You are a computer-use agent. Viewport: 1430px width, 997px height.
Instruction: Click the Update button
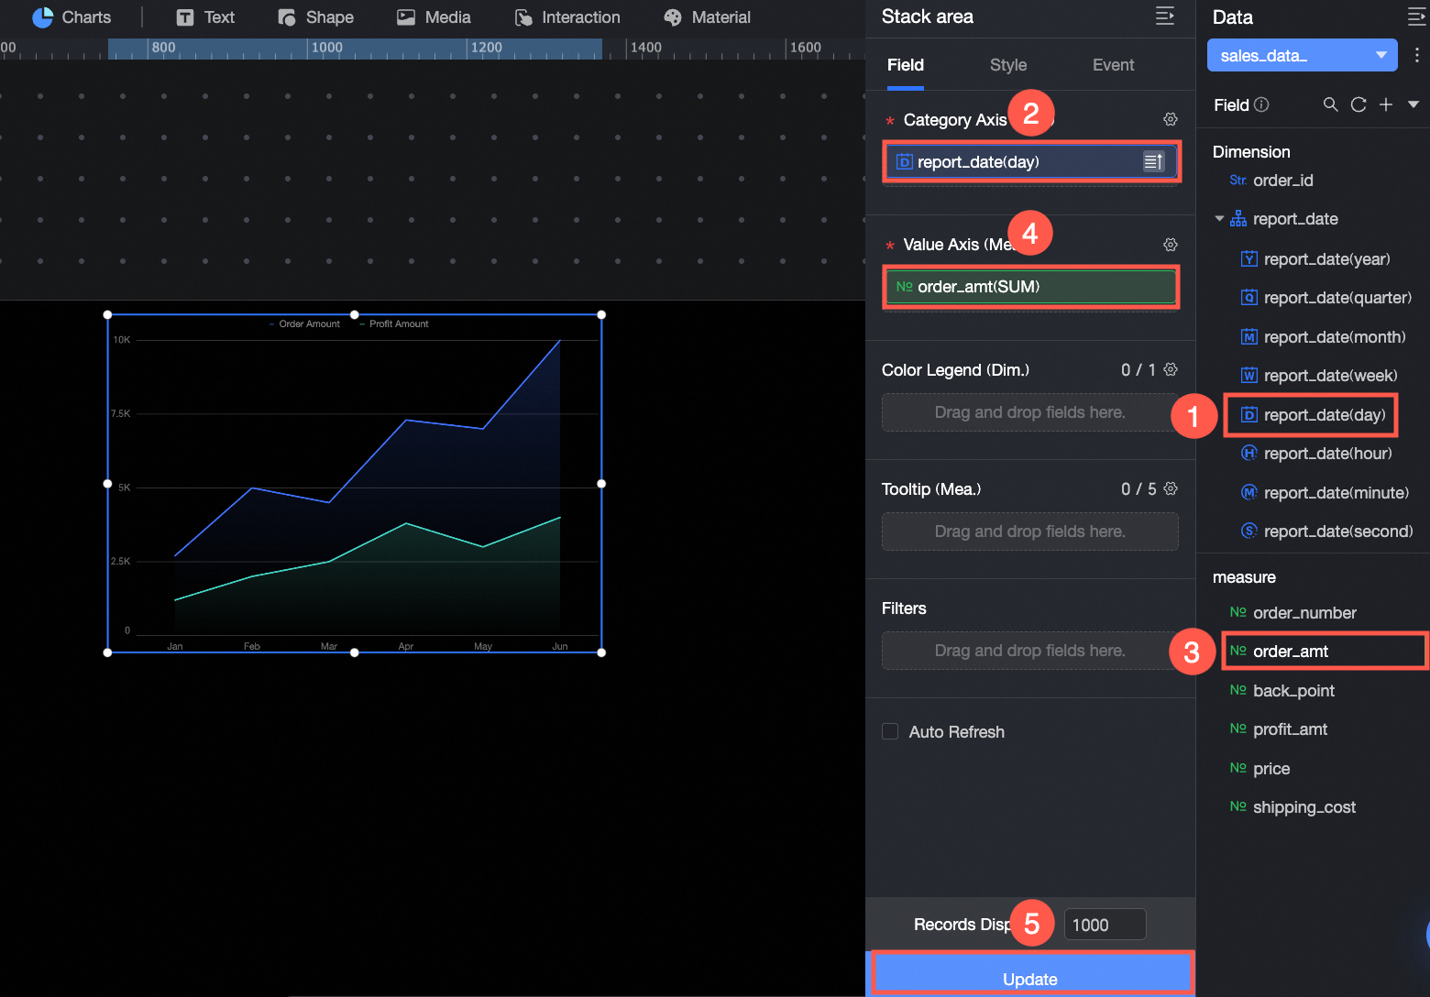click(x=1030, y=976)
